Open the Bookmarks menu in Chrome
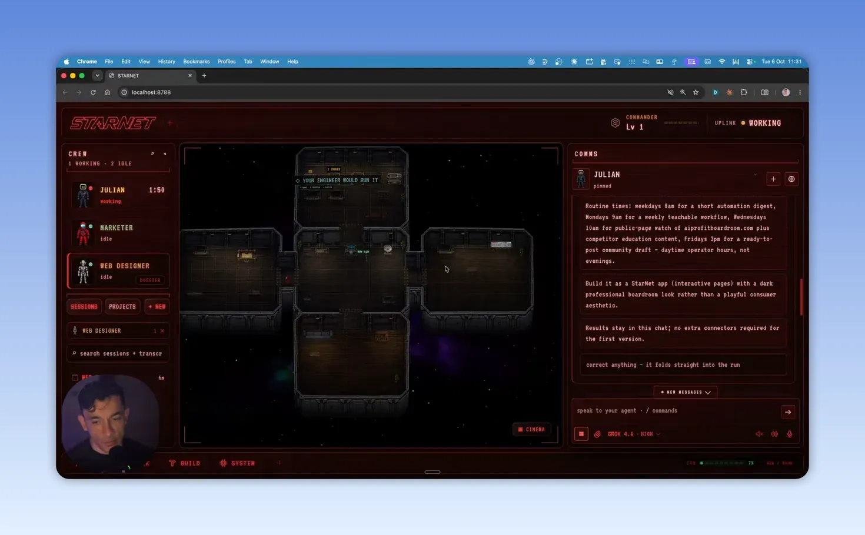 (196, 61)
